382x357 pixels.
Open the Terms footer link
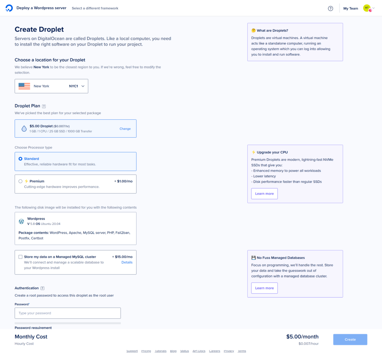(242, 351)
